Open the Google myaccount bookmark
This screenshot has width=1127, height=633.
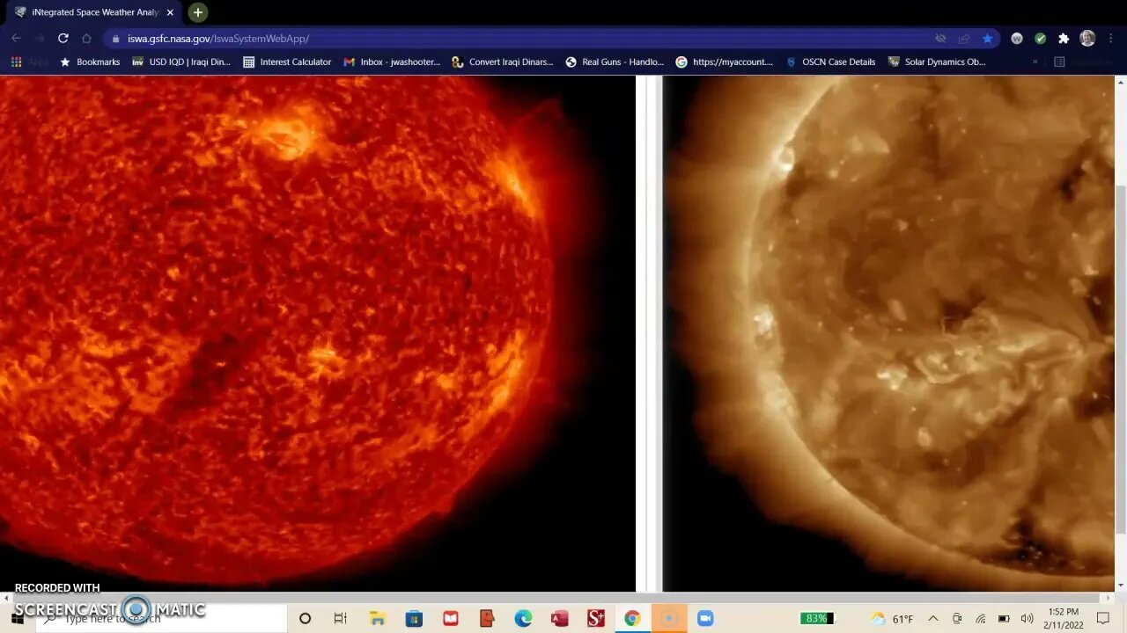point(725,62)
